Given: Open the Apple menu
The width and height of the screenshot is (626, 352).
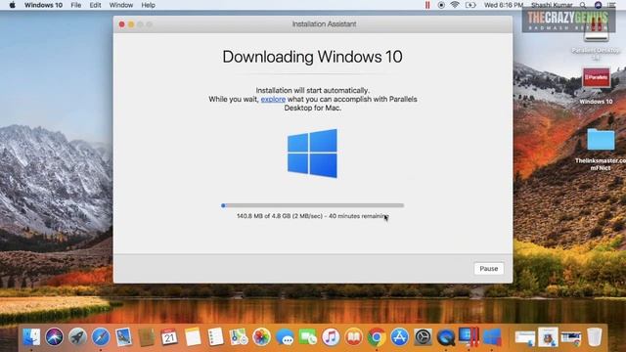Looking at the screenshot, I should 12,5.
